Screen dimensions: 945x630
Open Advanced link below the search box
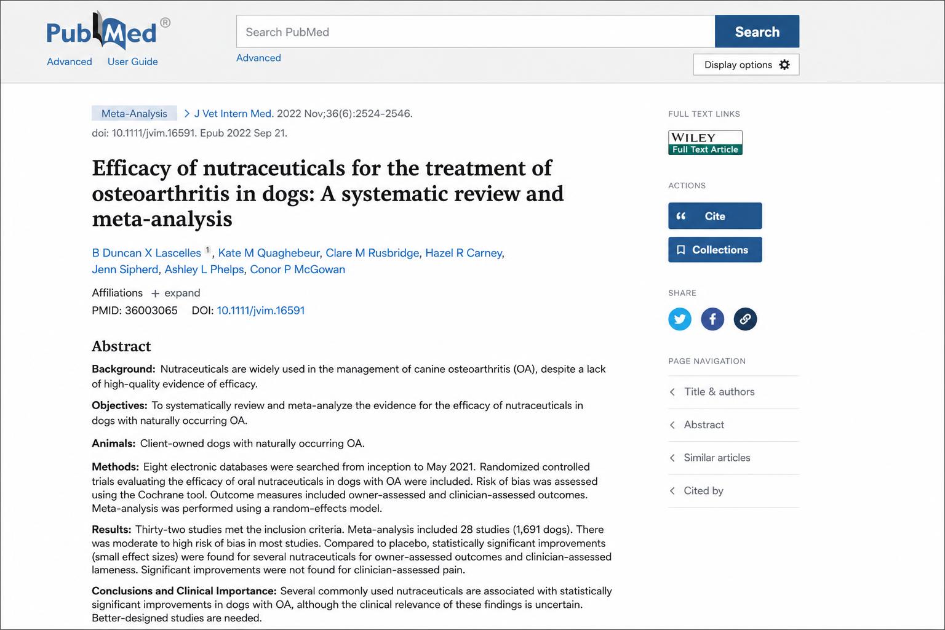[x=258, y=58]
